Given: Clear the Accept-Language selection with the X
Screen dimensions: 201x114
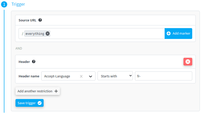Looking at the screenshot, I should coord(81,76).
